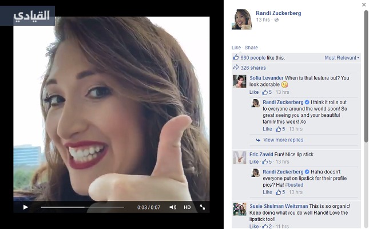Like Randi's lipstick reply
This screenshot has height=229, width=369.
coord(267,192)
